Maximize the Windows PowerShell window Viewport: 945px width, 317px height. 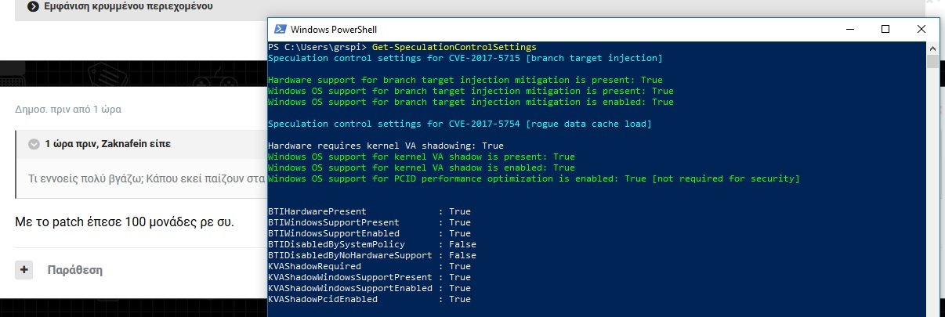point(885,30)
